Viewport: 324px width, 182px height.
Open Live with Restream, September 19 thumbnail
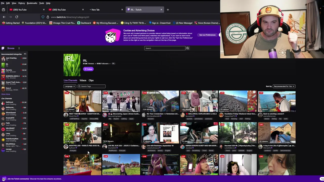tap(160, 133)
